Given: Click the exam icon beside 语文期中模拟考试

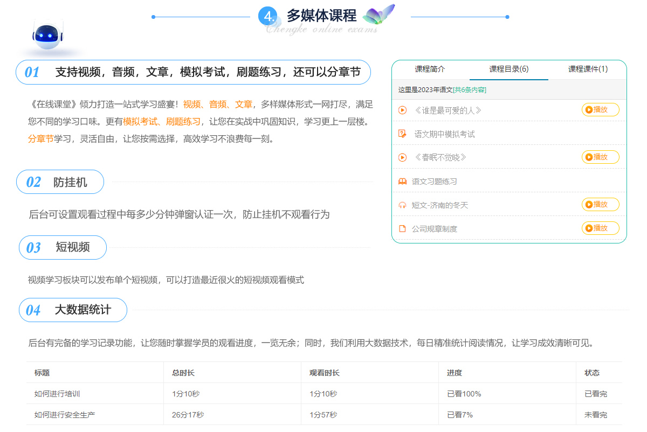Looking at the screenshot, I should 402,134.
